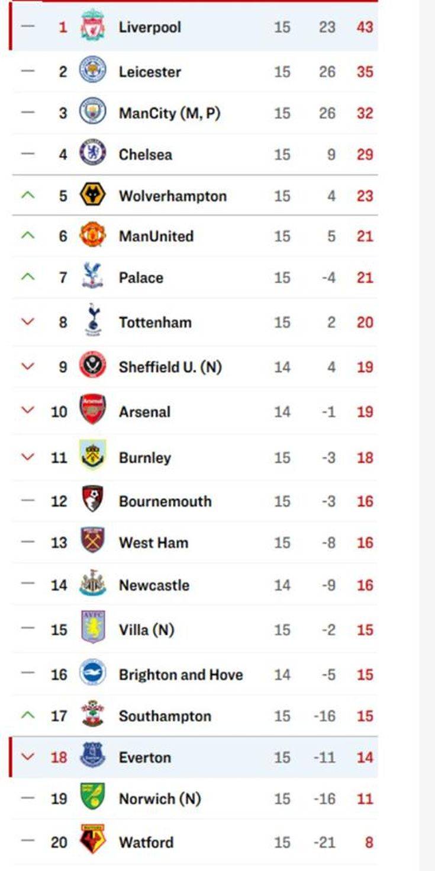Click the Tottenham cockerel logo

[x=93, y=321]
